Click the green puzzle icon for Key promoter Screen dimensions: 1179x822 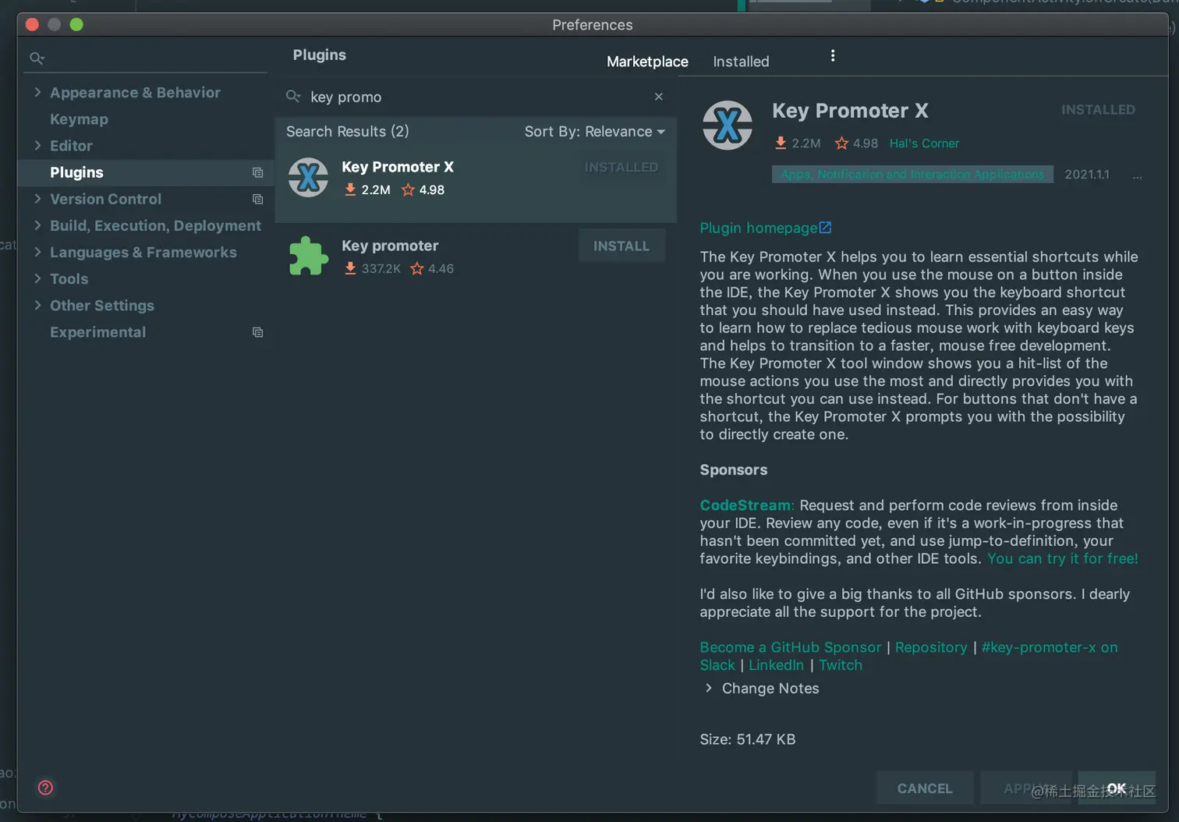[x=308, y=256]
